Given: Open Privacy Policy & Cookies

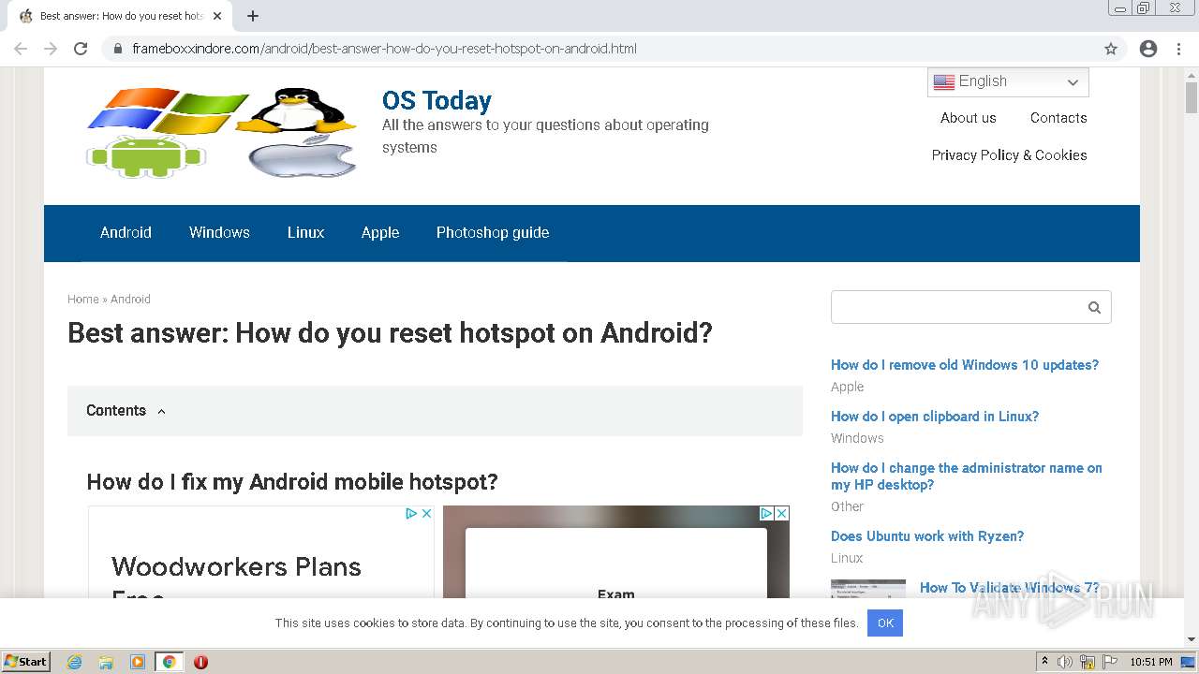Looking at the screenshot, I should pyautogui.click(x=1009, y=155).
